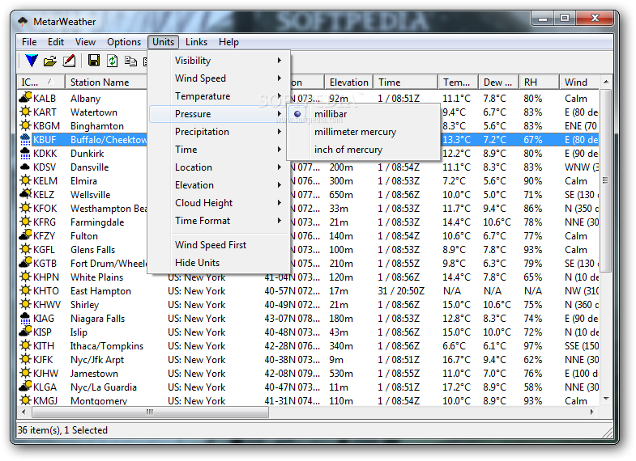The height and width of the screenshot is (461, 636).
Task: Click the vertical scrollbar thumb
Action: coord(605,180)
